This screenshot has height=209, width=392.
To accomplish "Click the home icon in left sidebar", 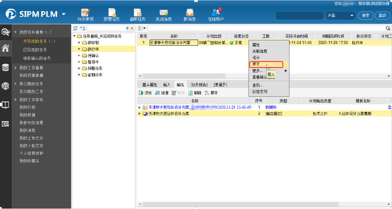I will [x=6, y=48].
